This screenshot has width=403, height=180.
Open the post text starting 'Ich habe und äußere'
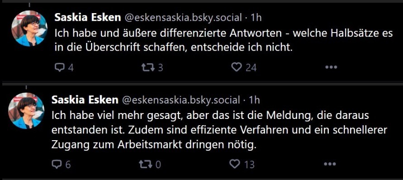(223, 40)
